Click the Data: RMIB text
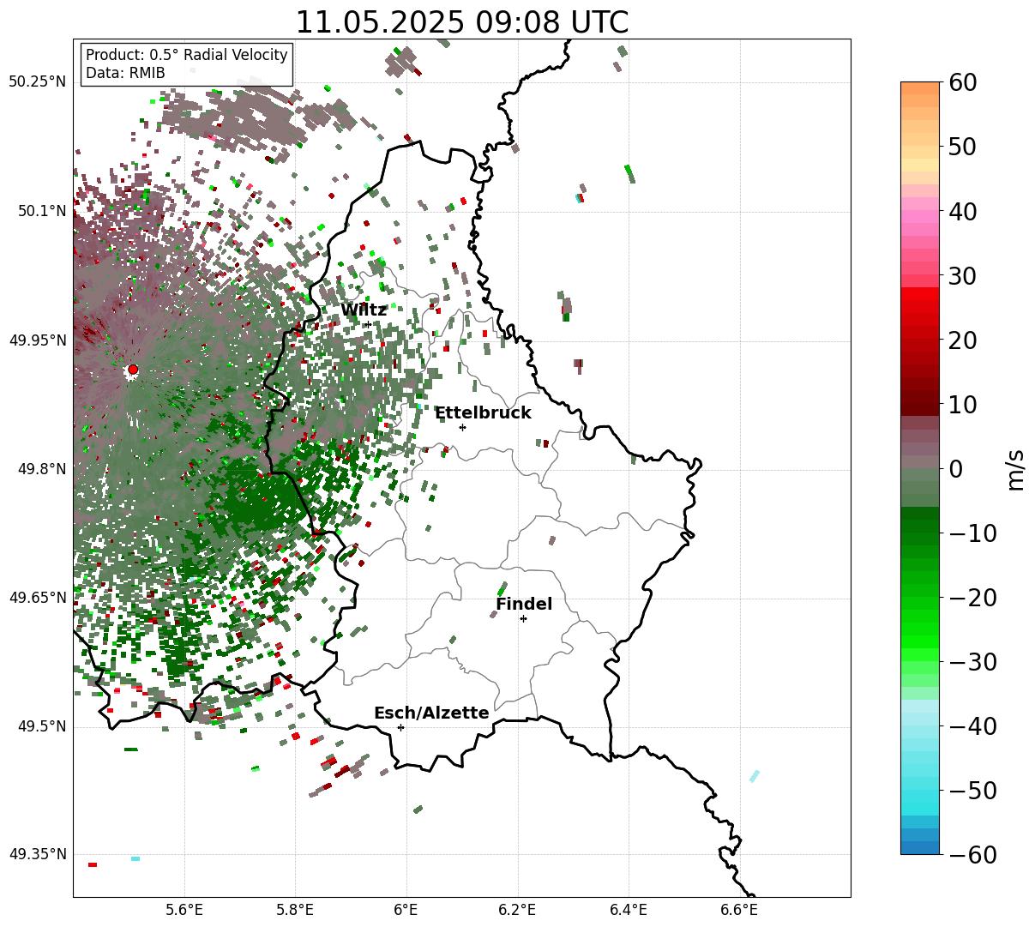 (x=125, y=73)
